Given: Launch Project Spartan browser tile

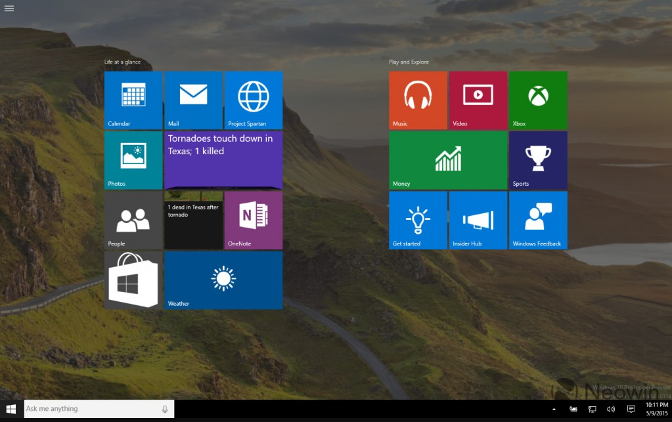Looking at the screenshot, I should 254,100.
